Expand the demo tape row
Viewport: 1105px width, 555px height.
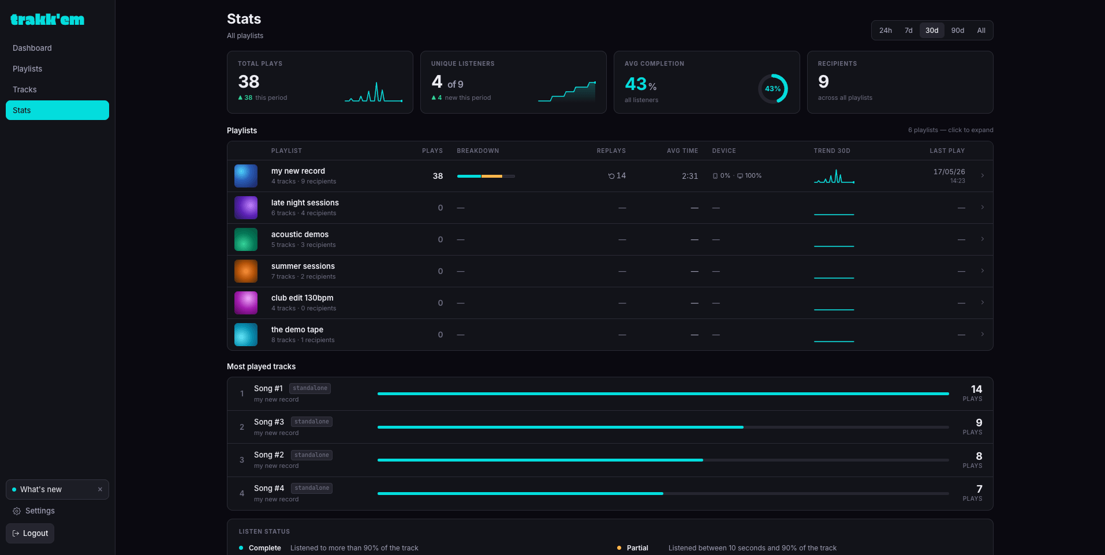pyautogui.click(x=610, y=335)
